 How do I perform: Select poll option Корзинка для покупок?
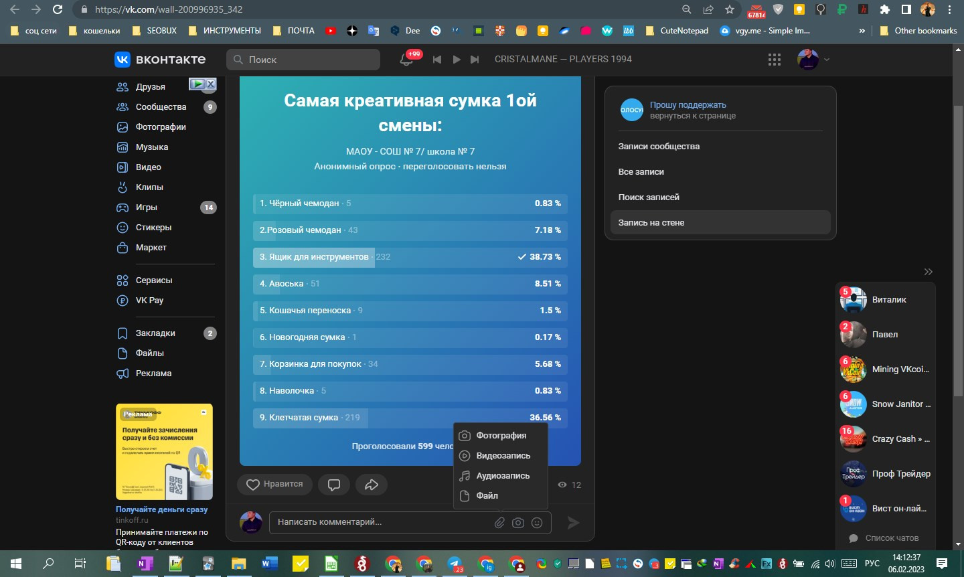pyautogui.click(x=410, y=364)
